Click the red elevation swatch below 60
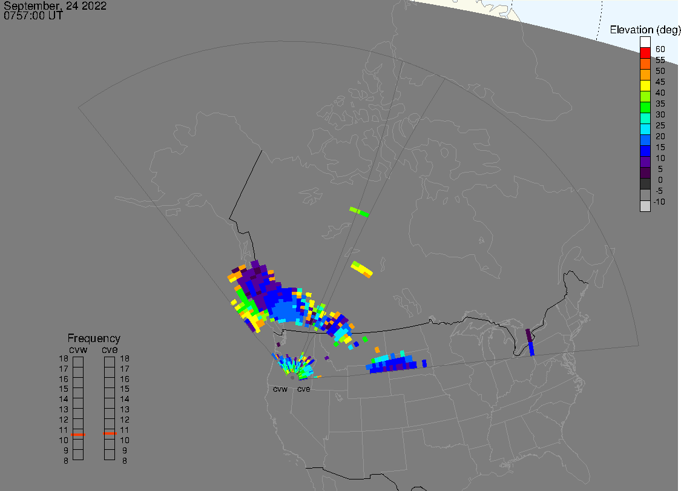The height and width of the screenshot is (491, 681). [x=645, y=53]
